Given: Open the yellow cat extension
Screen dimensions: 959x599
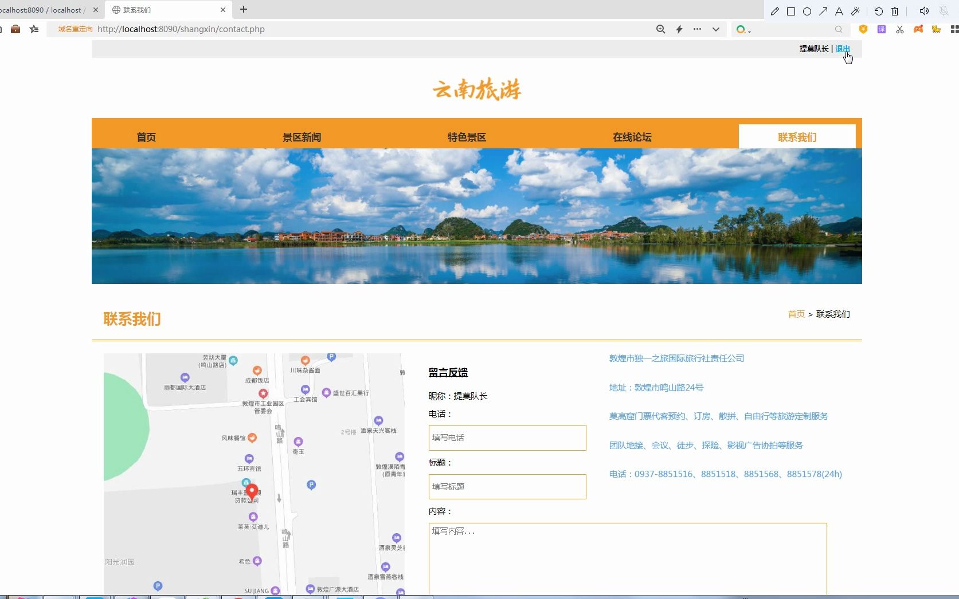Looking at the screenshot, I should pyautogui.click(x=937, y=29).
